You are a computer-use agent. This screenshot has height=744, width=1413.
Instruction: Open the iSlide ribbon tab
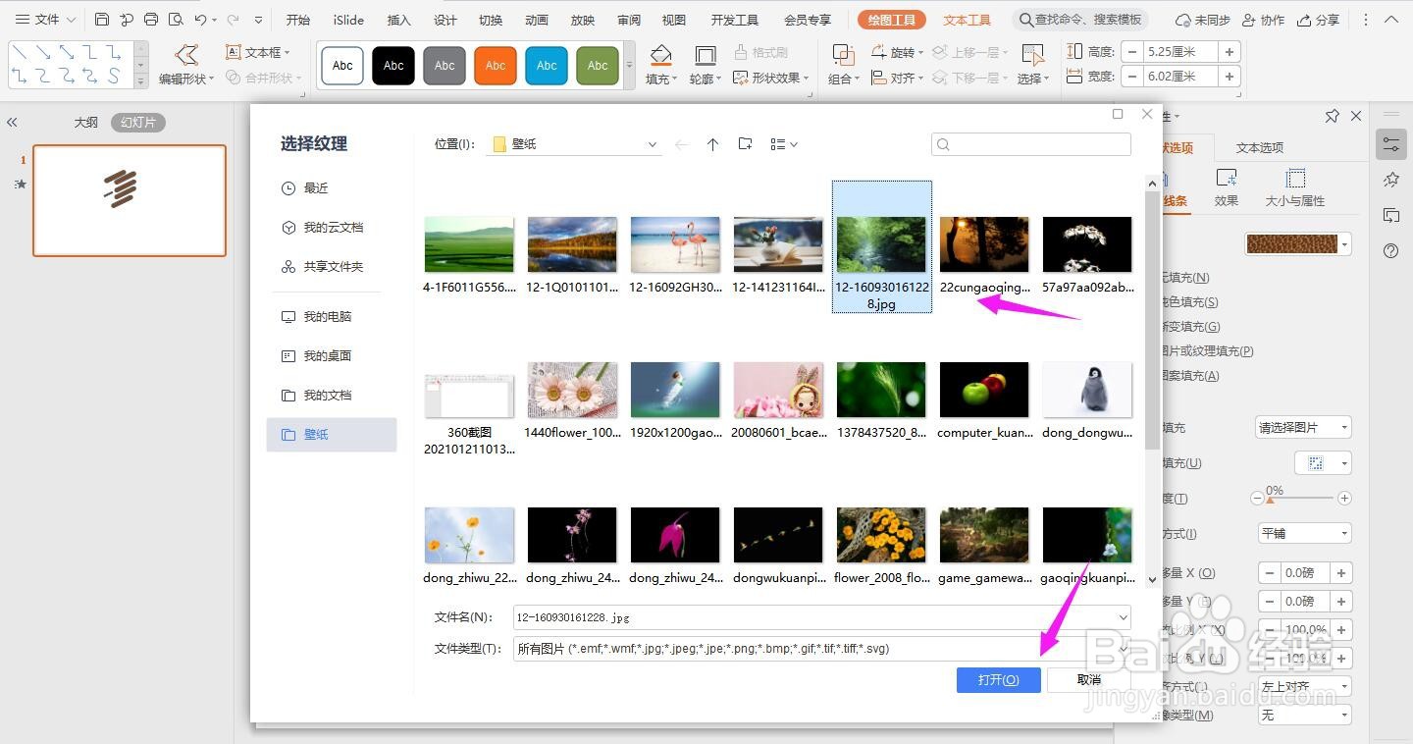(348, 20)
